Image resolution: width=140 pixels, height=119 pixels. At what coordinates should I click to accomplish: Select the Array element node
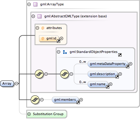click(x=7, y=83)
